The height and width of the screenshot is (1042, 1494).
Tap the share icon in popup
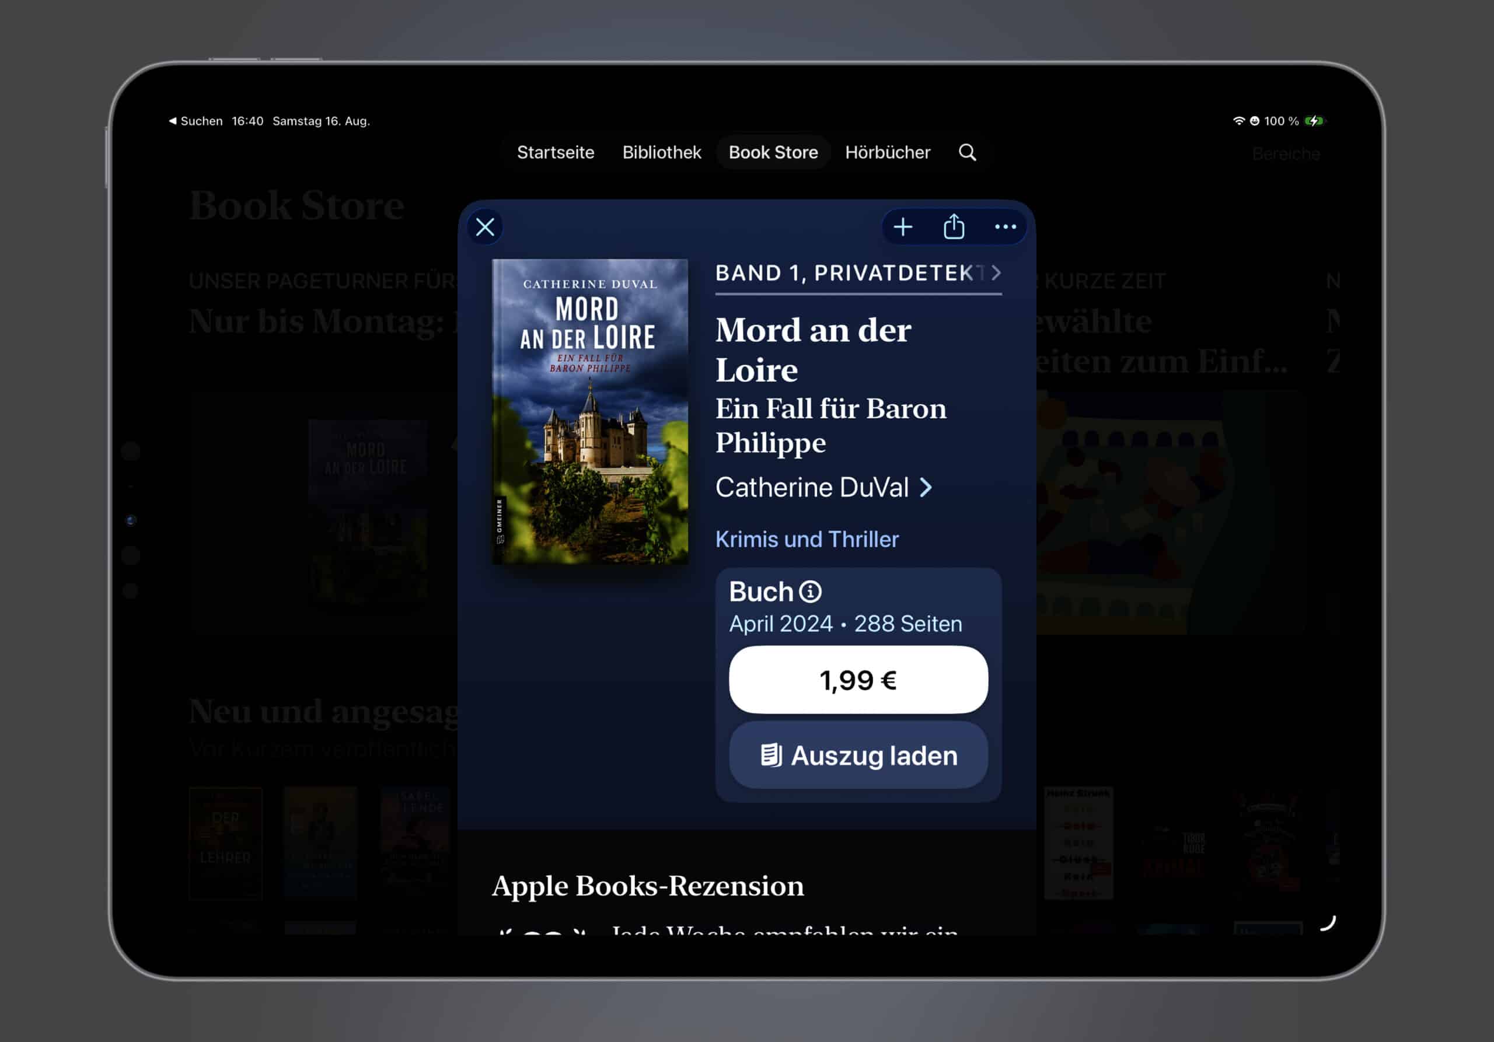click(x=954, y=226)
